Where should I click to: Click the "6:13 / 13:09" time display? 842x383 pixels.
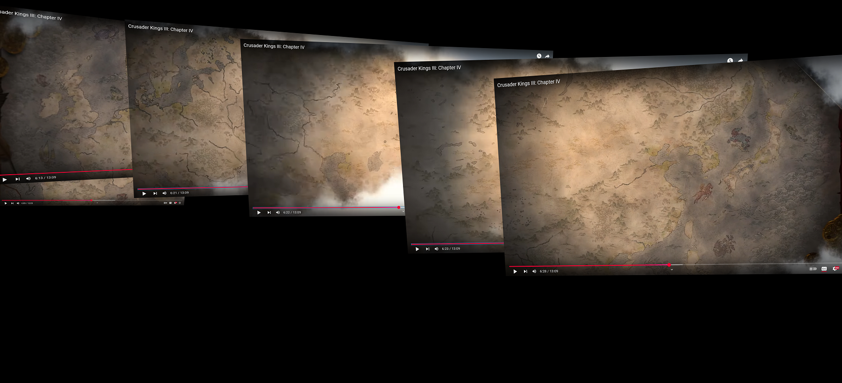(x=45, y=178)
